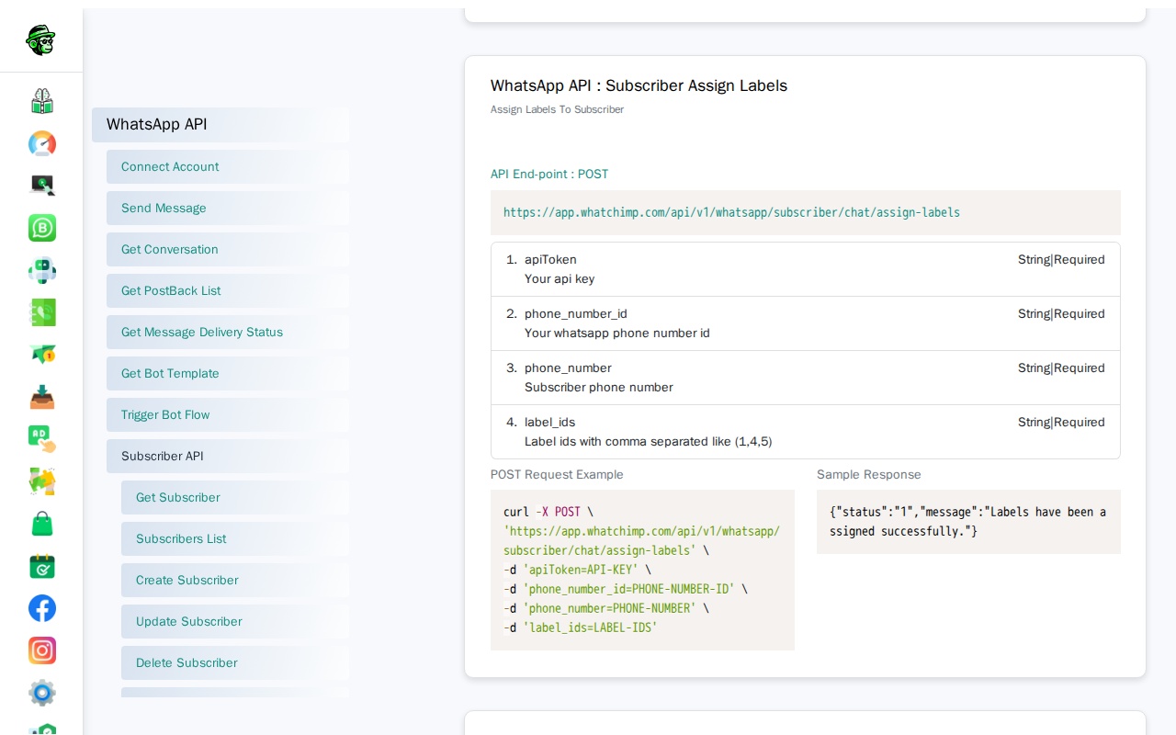This screenshot has height=735, width=1176.
Task: Click the assign-labels endpoint URL
Action: (x=731, y=212)
